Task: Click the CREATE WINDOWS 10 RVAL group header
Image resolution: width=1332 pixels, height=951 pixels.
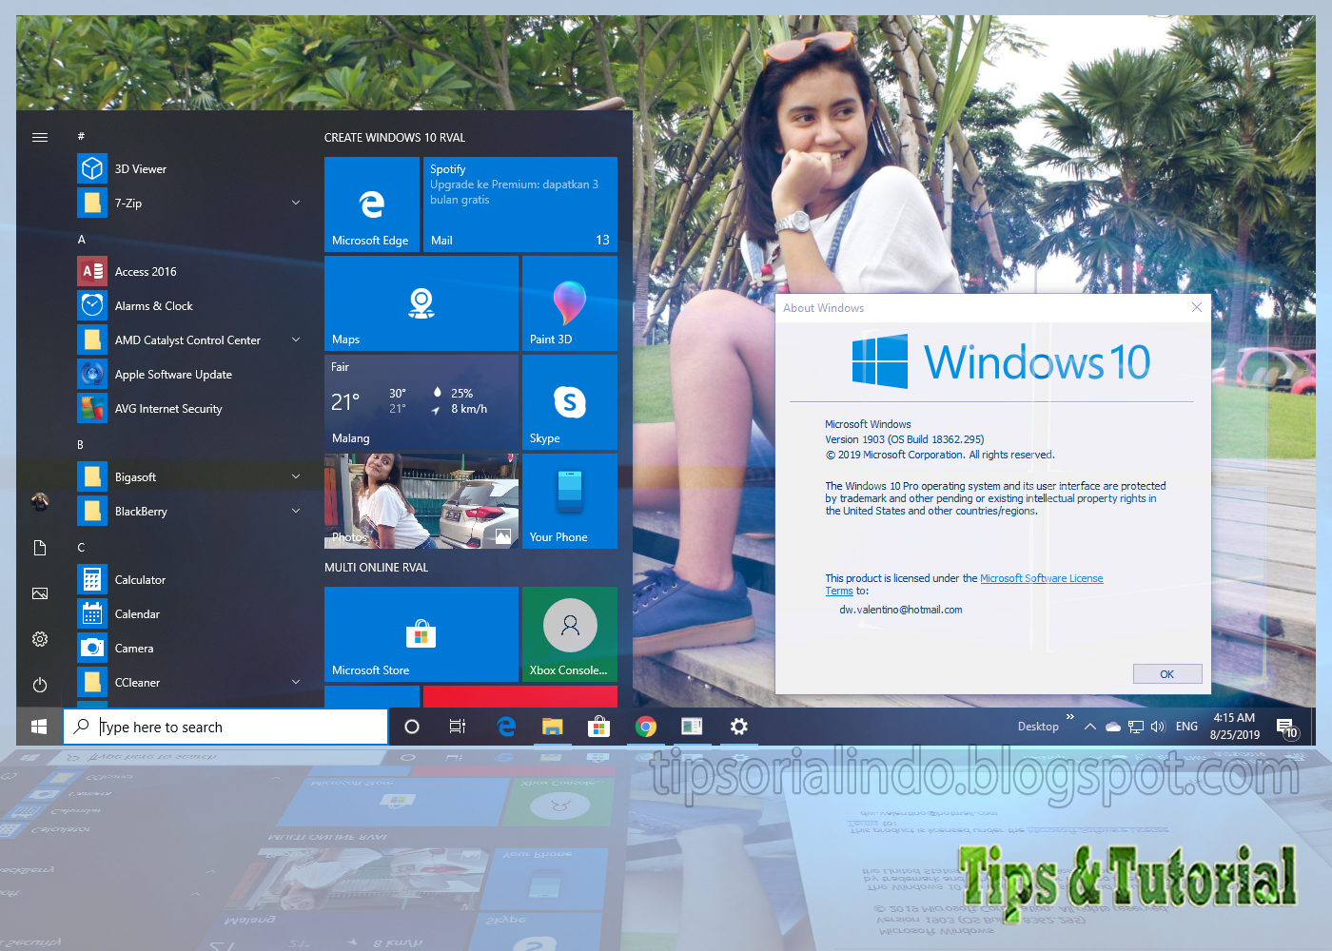Action: pyautogui.click(x=395, y=138)
